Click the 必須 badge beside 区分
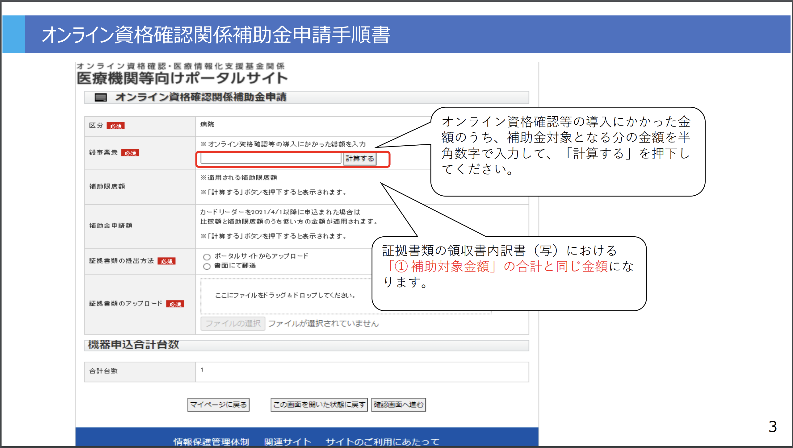 click(115, 126)
